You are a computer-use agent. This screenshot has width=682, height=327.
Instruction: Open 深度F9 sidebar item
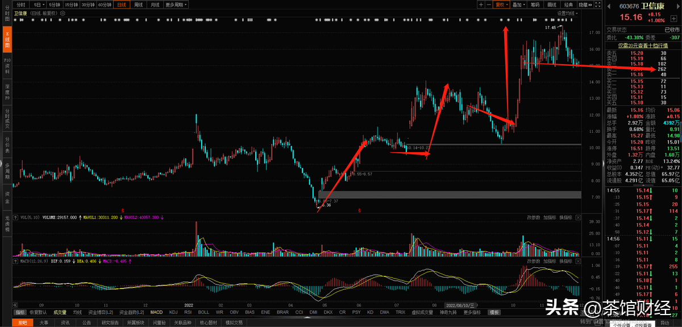click(7, 91)
